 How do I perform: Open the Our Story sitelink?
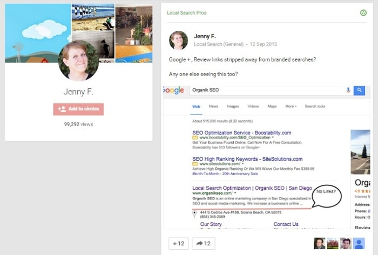point(211,224)
